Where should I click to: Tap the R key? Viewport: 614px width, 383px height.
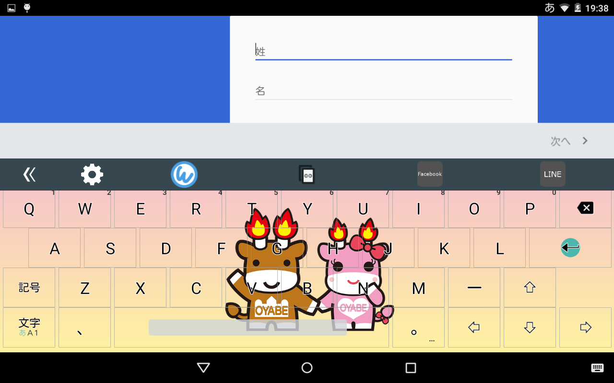click(196, 208)
